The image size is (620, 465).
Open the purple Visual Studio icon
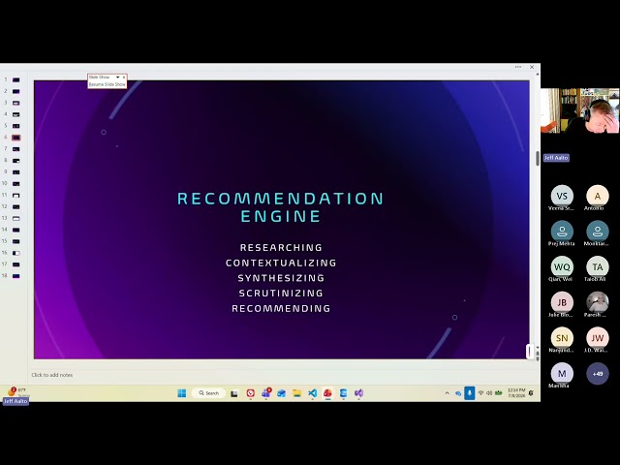coord(358,393)
